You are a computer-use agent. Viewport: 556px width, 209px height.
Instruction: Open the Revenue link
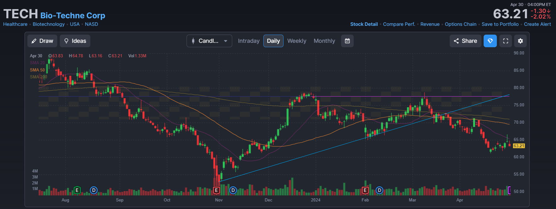click(x=430, y=24)
